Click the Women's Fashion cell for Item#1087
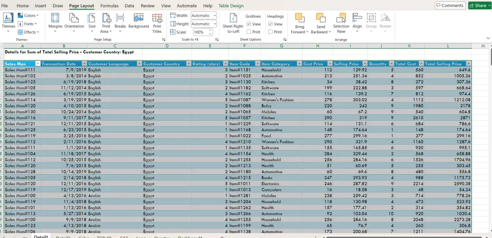492x238 pixels. point(281,100)
